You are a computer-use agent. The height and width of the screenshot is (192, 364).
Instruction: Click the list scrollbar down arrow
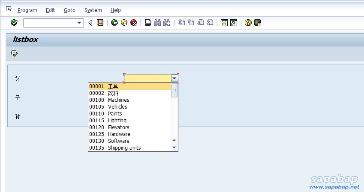[174, 148]
